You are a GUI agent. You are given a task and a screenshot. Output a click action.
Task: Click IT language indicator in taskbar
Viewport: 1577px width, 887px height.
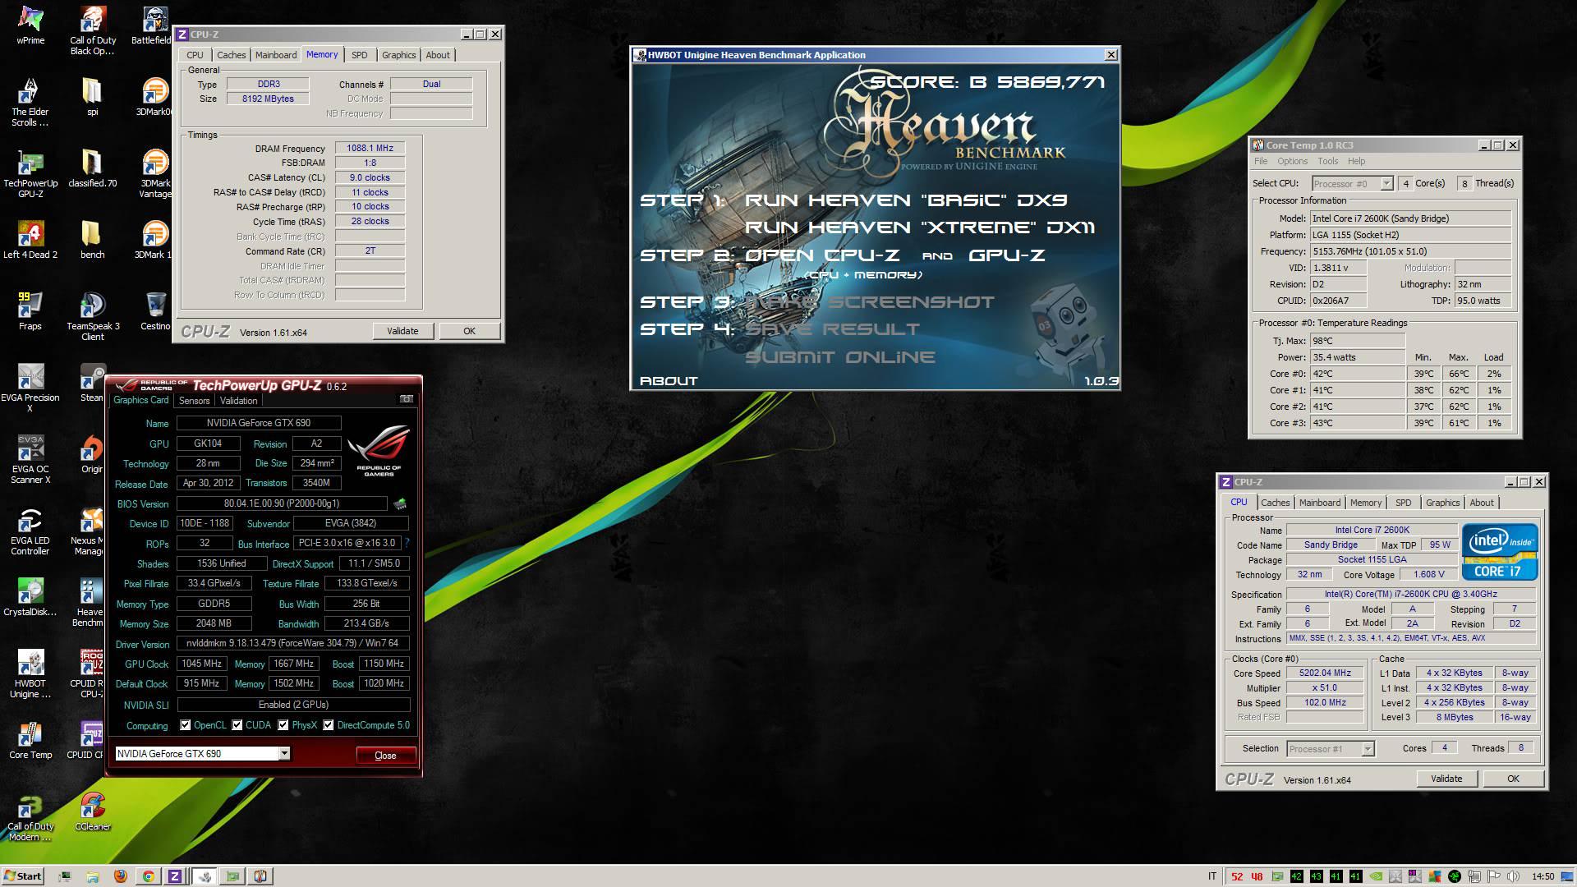click(1213, 876)
